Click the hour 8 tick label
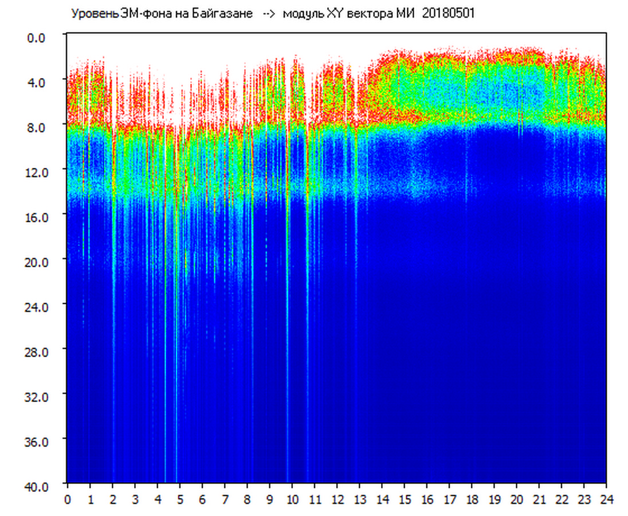This screenshot has width=628, height=516. (247, 499)
